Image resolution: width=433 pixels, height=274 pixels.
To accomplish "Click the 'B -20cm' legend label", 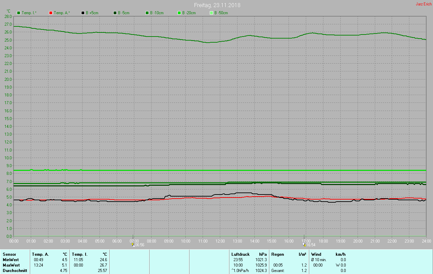I will pyautogui.click(x=189, y=13).
